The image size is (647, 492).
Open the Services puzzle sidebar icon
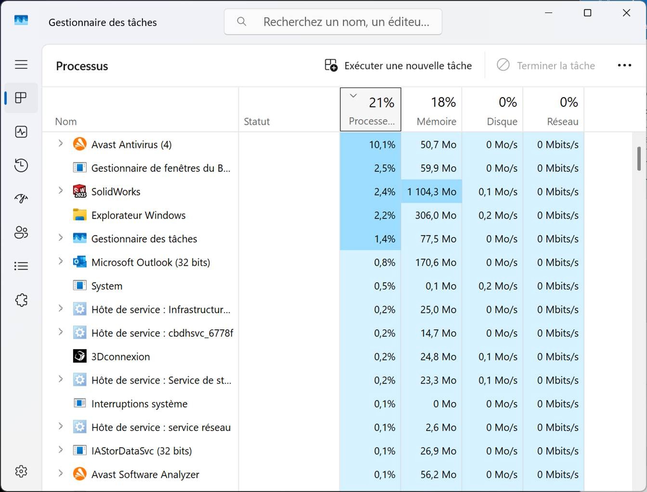21,300
